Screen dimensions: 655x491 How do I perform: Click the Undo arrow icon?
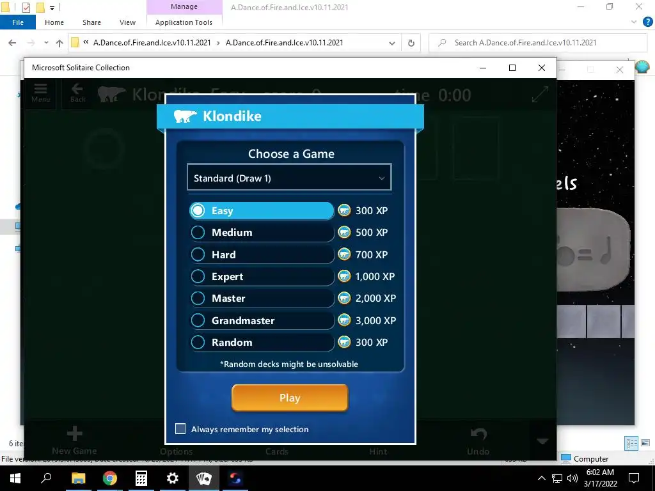[x=478, y=434]
